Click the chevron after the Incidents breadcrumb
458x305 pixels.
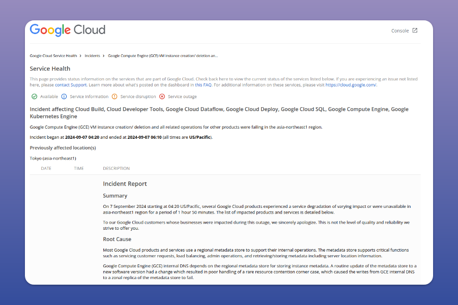102,55
